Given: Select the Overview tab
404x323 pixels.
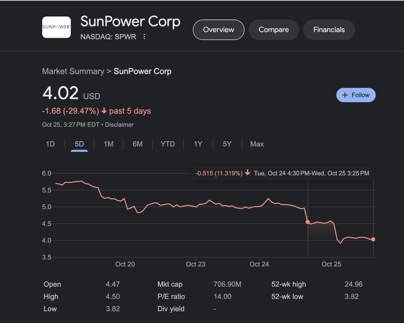Looking at the screenshot, I should 218,30.
